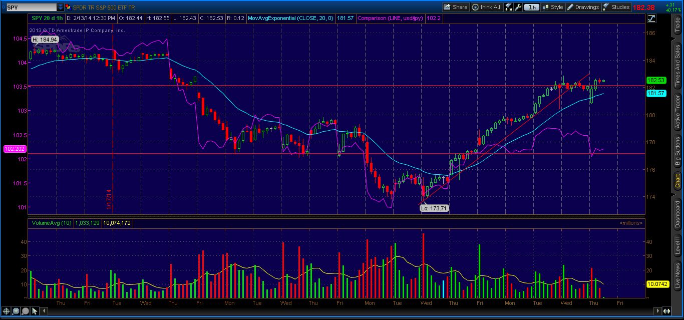
Task: Open the Big Buttons side tab
Action: tap(677, 152)
